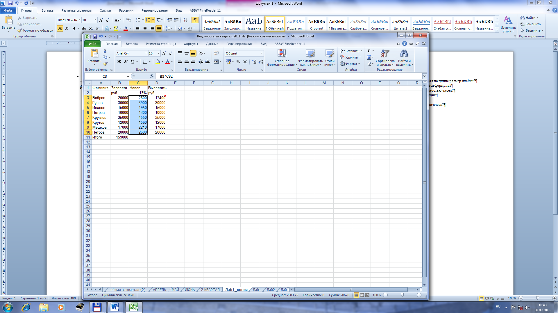Expand the Excel formula bar
Screen dimensions: 558x313
[424, 76]
